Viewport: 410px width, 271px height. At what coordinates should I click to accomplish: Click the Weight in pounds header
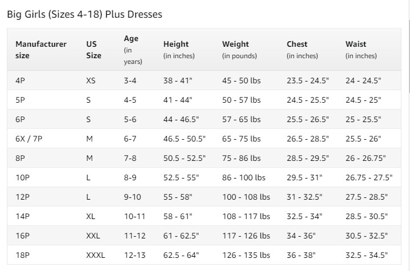pos(239,50)
